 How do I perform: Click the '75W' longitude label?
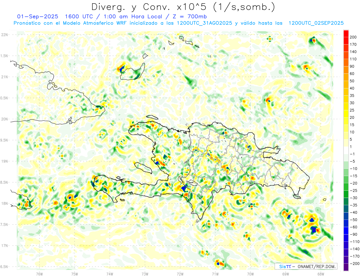(75, 274)
